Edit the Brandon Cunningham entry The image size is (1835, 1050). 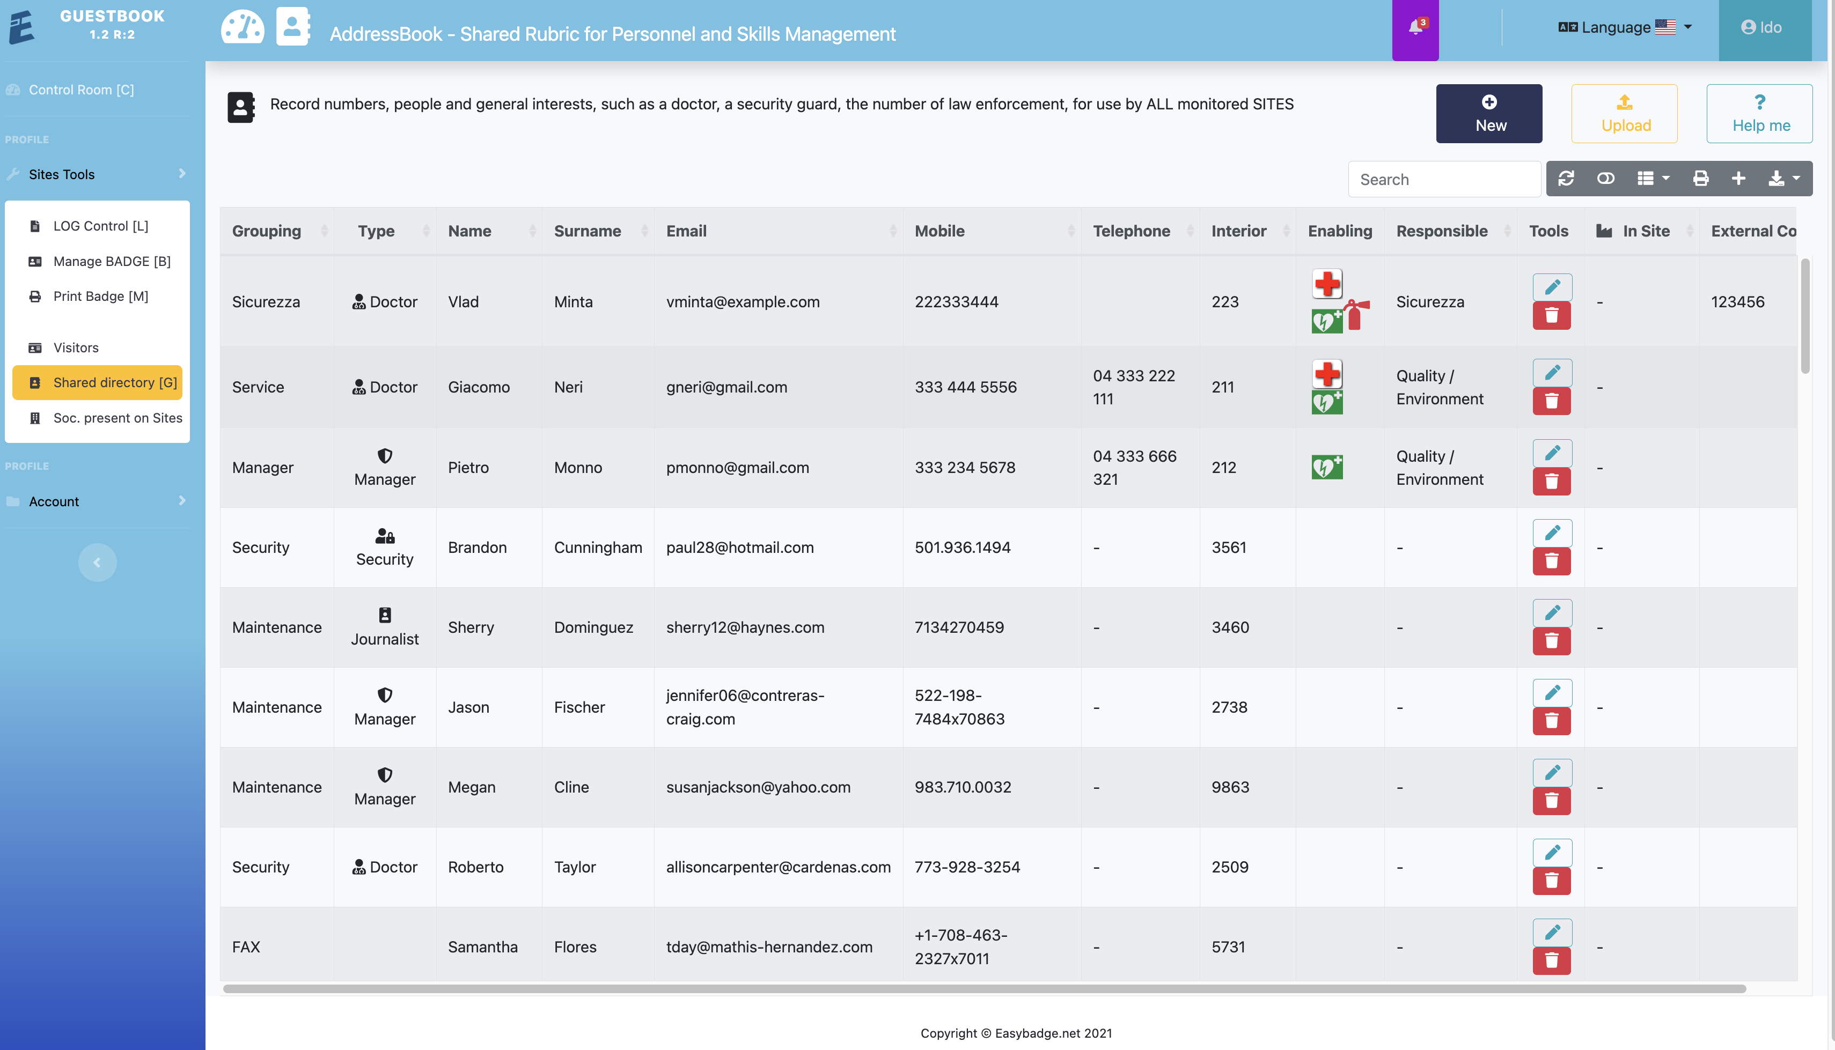coord(1552,534)
